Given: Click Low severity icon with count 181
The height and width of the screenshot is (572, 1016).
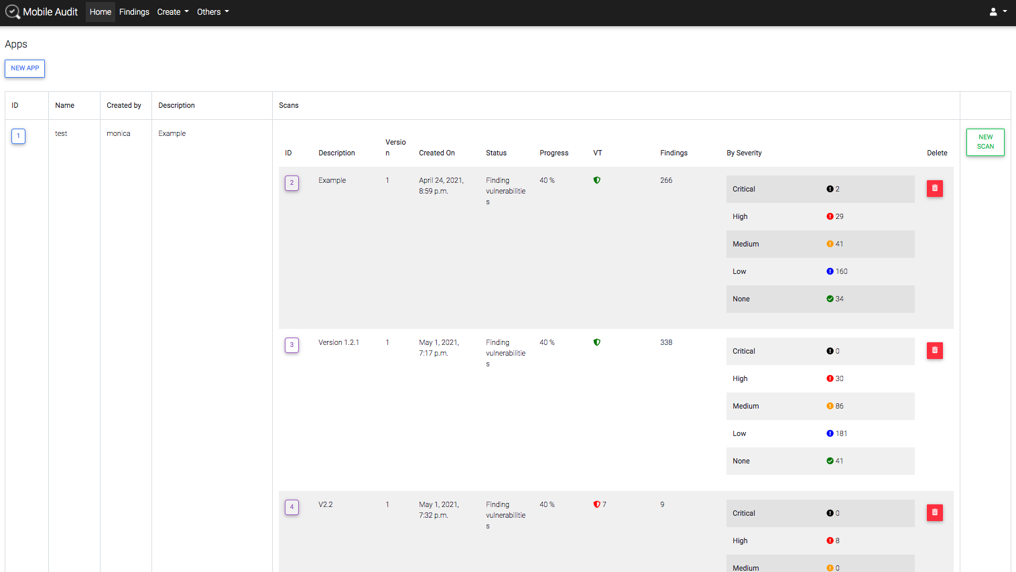Looking at the screenshot, I should tap(830, 433).
